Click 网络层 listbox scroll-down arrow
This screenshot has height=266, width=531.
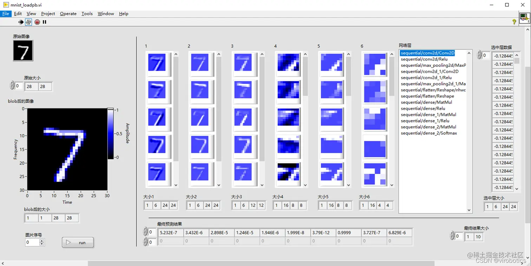coord(469,210)
